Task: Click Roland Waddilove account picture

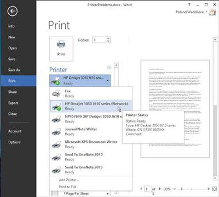Action: [x=212, y=12]
